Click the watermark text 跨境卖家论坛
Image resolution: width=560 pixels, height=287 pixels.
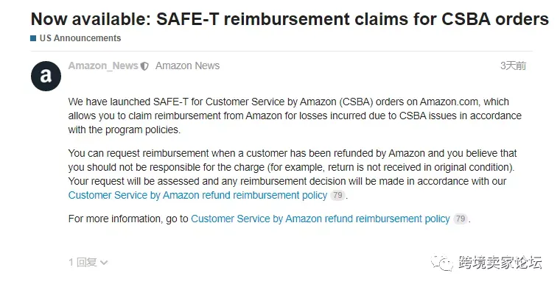(500, 263)
